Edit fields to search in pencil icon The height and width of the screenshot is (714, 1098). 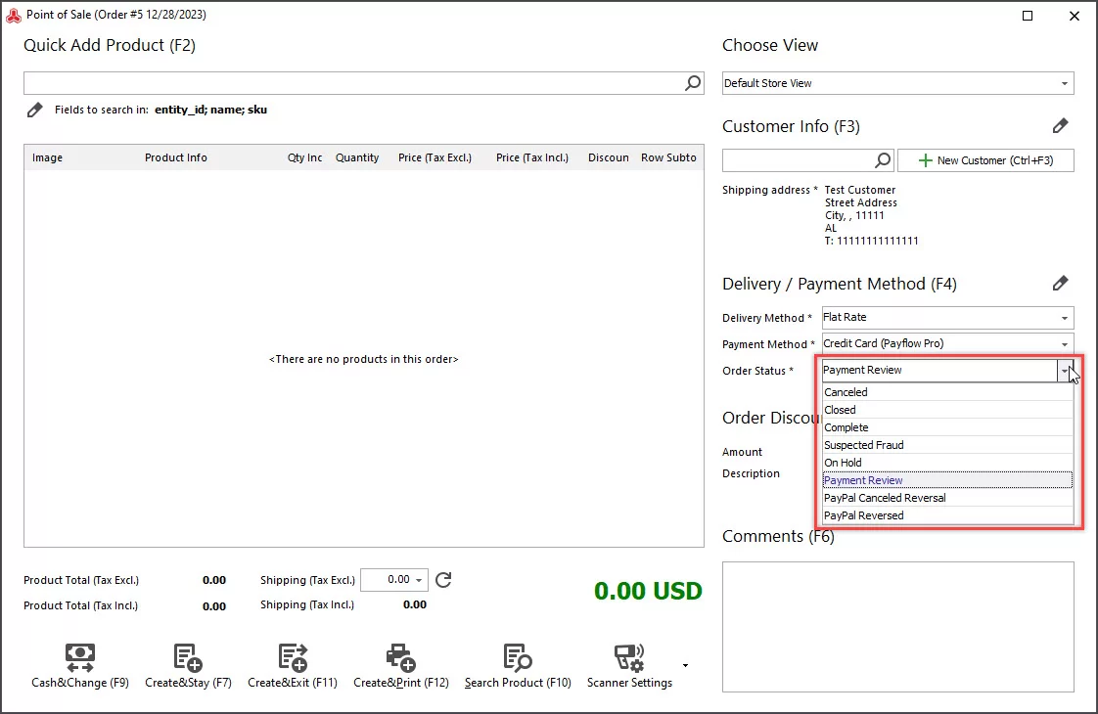point(34,110)
